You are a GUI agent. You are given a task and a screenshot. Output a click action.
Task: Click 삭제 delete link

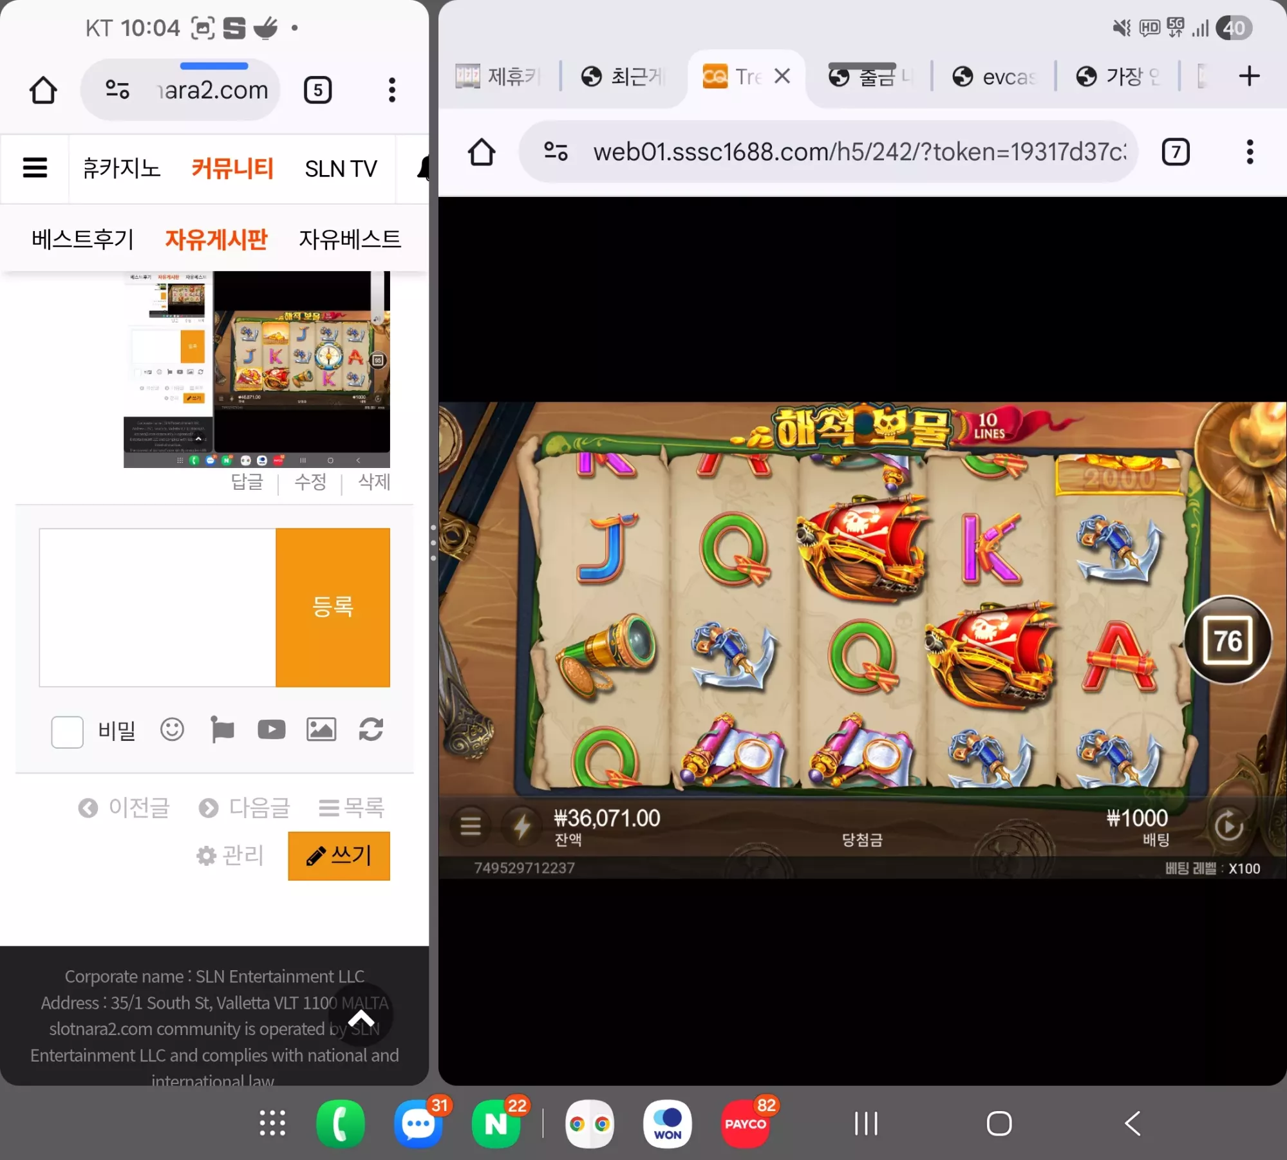click(x=374, y=482)
